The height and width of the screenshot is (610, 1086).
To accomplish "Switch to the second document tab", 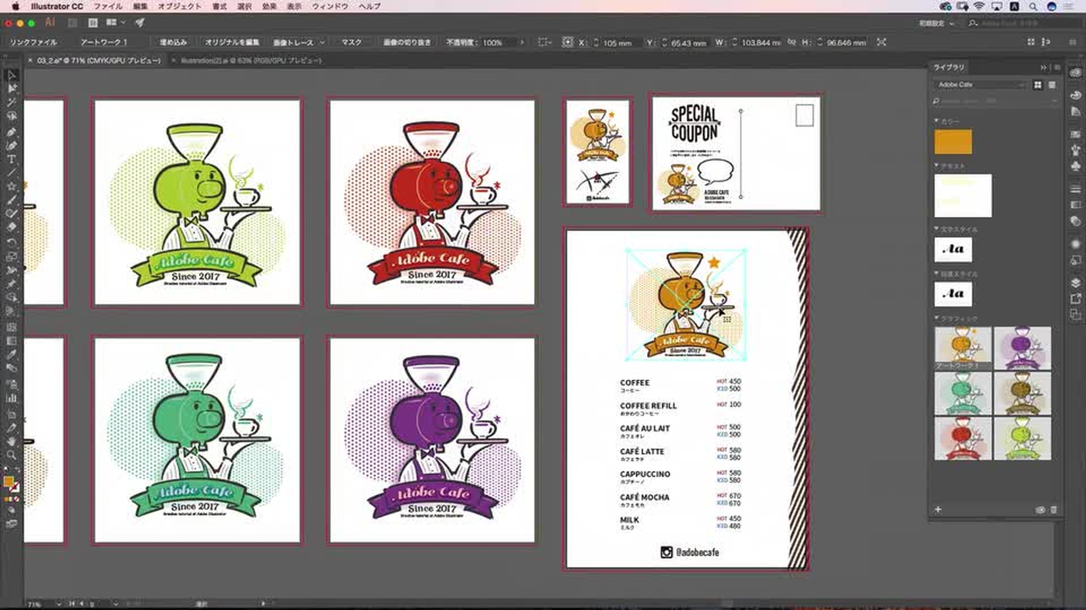I will click(x=251, y=60).
